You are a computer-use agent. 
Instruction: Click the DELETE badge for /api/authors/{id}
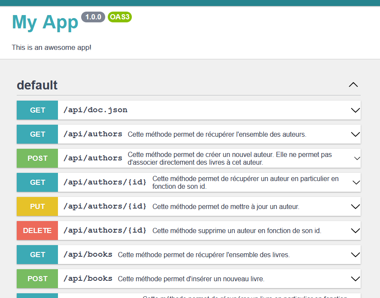(x=37, y=230)
